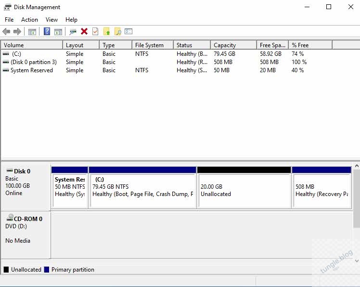Click the drive icon beside System Reserved
360x287 pixels.
pos(6,70)
